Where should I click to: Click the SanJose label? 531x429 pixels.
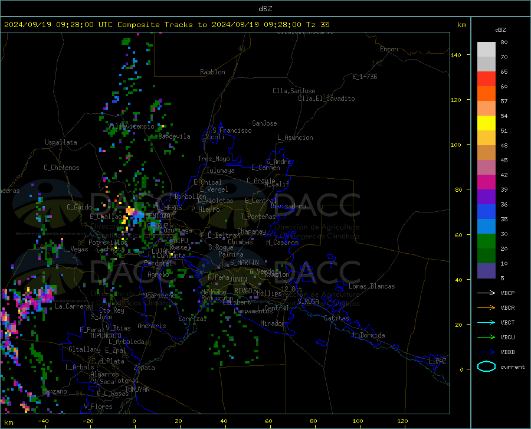click(x=264, y=123)
